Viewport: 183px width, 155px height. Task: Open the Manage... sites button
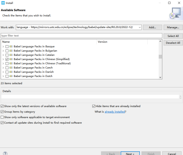click(x=173, y=27)
